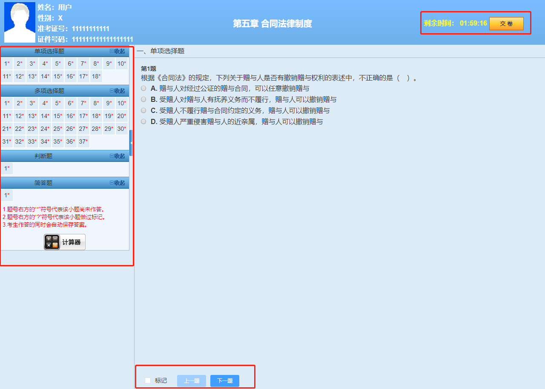545x389 pixels.
Task: Open multiple-choice question 10
Action: [121, 103]
